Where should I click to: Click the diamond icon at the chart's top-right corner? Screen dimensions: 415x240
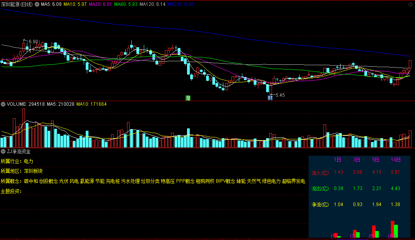[x=410, y=4]
